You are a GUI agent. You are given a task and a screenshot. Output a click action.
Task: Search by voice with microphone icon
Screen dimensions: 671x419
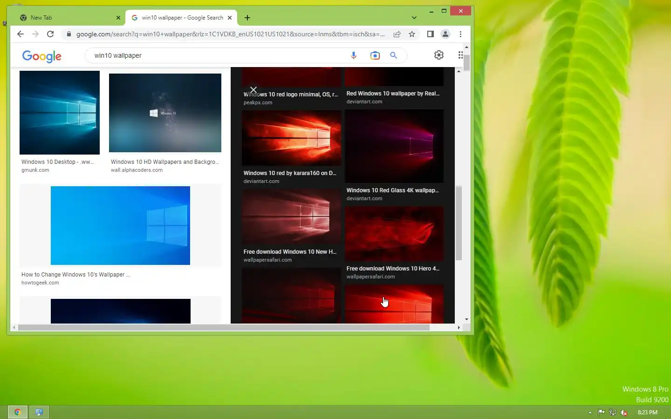354,55
